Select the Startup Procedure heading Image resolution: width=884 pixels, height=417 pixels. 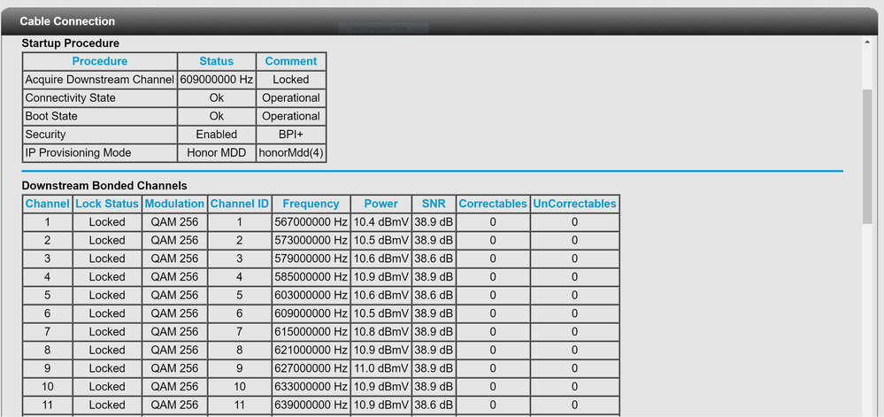click(71, 42)
